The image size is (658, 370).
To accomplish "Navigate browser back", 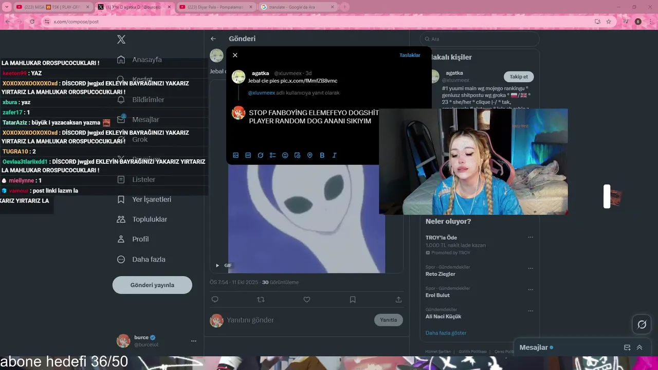I will point(7,22).
